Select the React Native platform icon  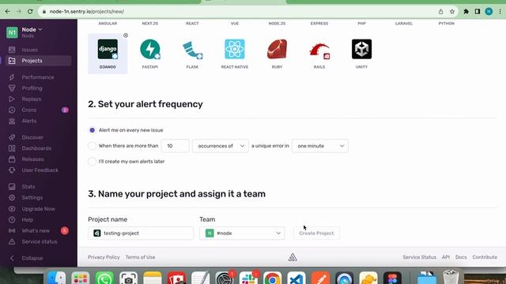[x=235, y=49]
